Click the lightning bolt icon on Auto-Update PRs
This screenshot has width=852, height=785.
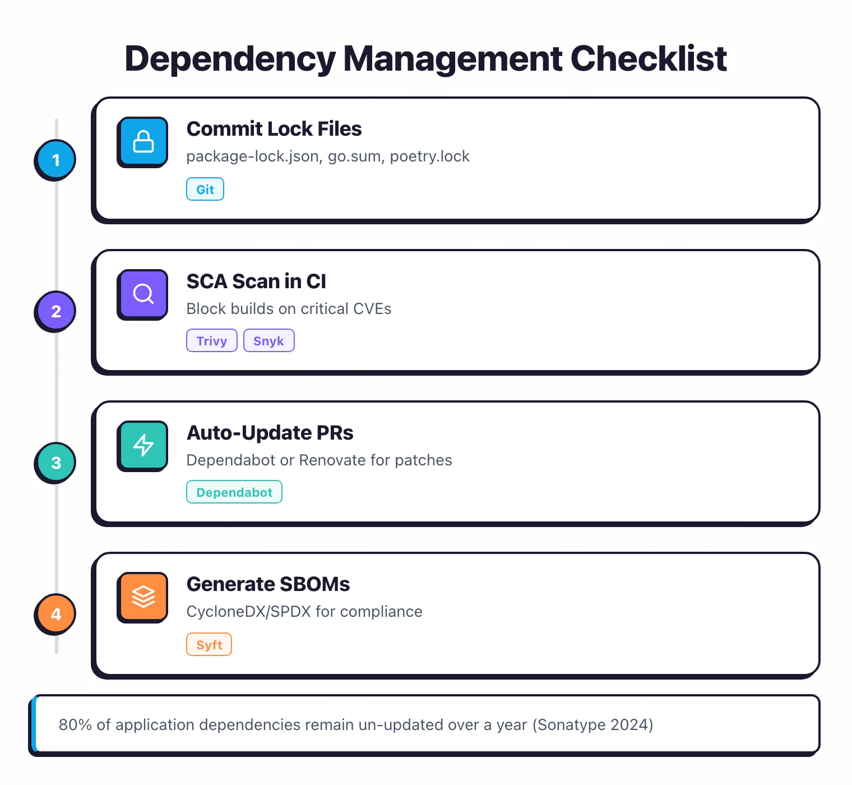pos(142,446)
